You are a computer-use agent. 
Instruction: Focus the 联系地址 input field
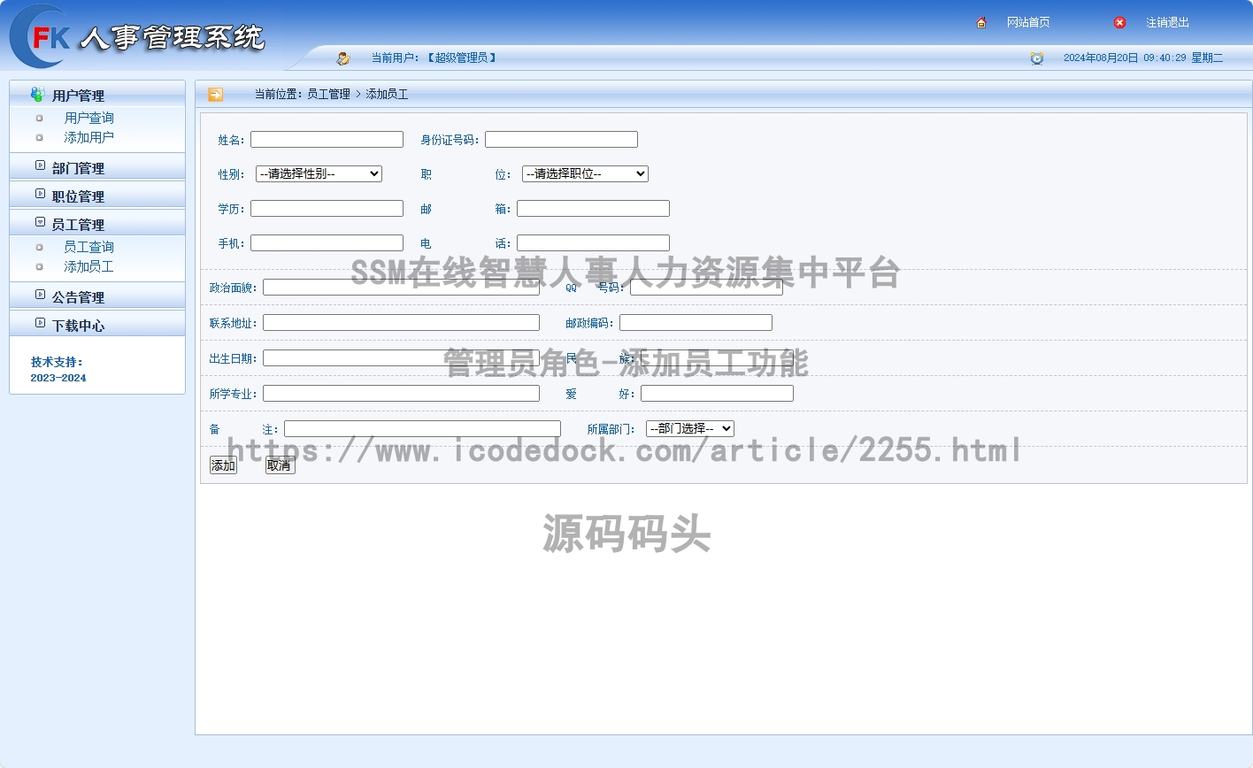[401, 322]
